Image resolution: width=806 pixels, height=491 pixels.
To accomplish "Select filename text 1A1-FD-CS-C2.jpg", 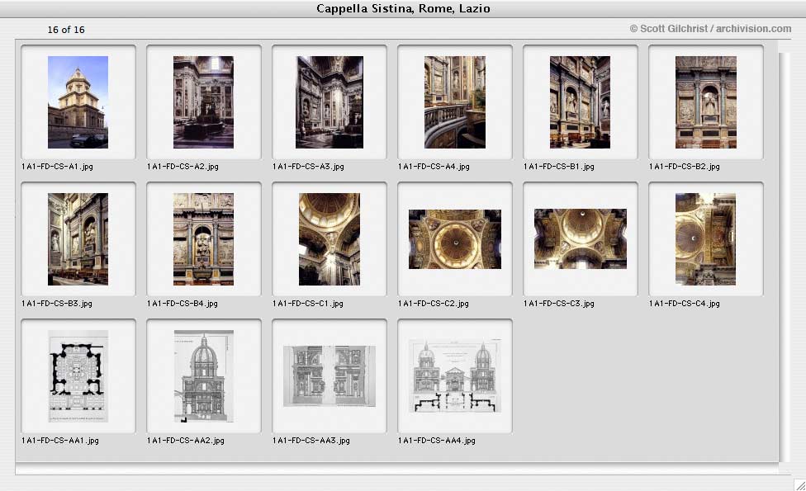I will (x=434, y=304).
